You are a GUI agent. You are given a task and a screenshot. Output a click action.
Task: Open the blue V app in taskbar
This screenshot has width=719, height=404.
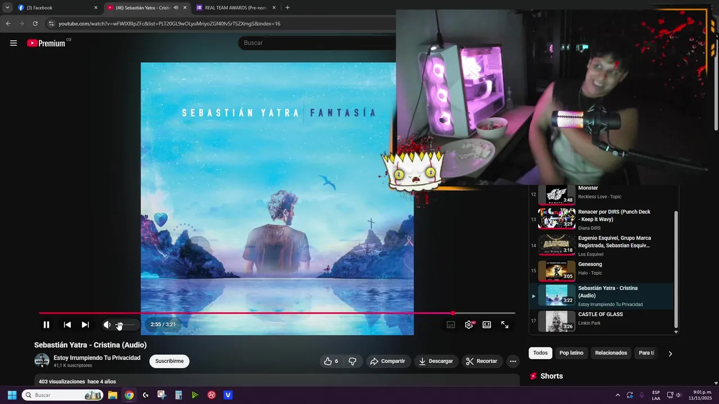tap(228, 395)
